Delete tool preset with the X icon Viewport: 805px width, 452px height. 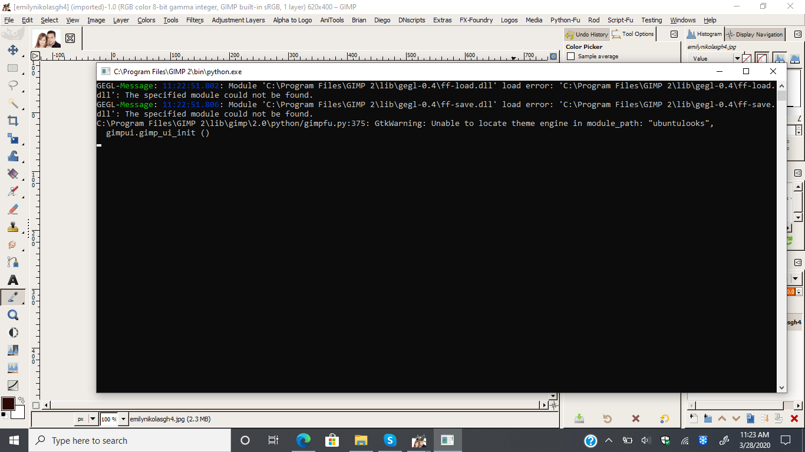635,418
